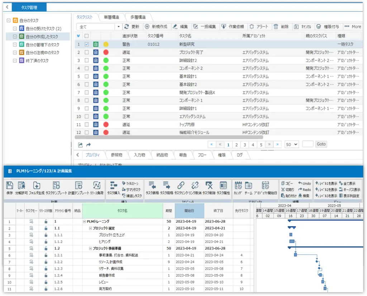Click the タスク降格 icon

[x=167, y=186]
